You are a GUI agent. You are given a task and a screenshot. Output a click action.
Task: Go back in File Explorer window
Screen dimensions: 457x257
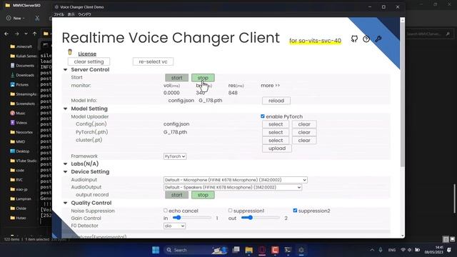tap(6, 34)
